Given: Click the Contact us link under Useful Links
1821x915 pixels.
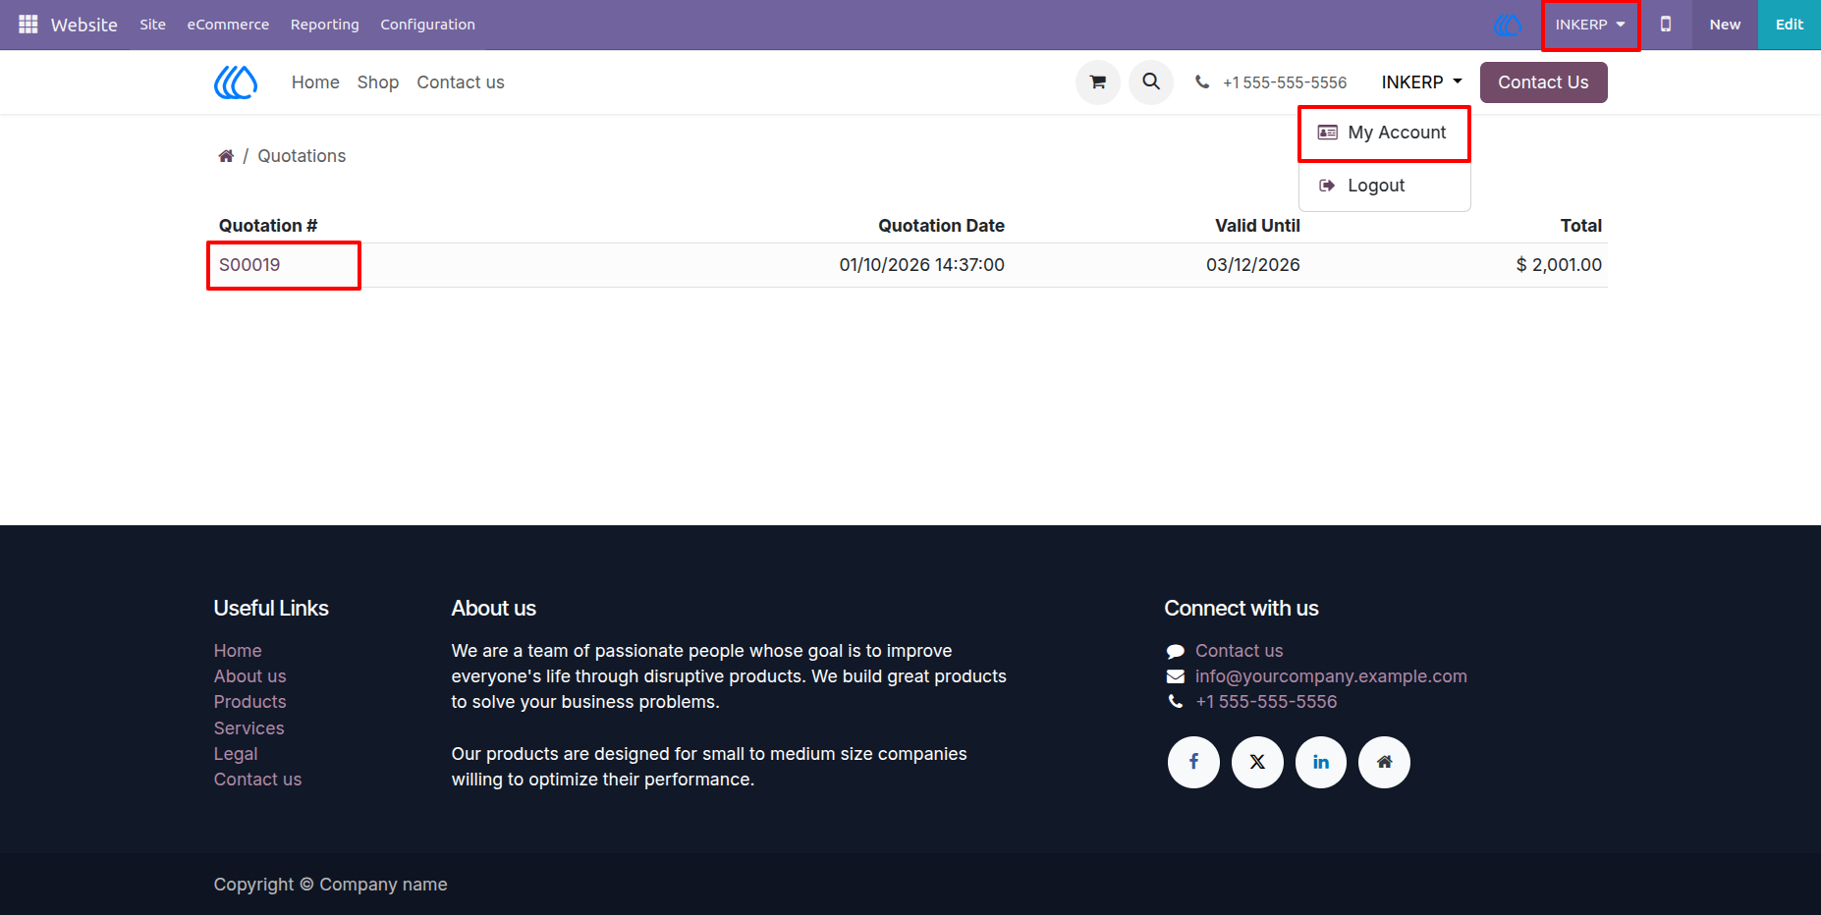Looking at the screenshot, I should click(x=258, y=780).
